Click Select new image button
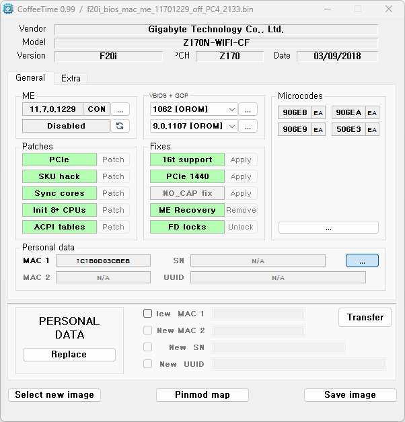This screenshot has width=405, height=422. [x=54, y=395]
